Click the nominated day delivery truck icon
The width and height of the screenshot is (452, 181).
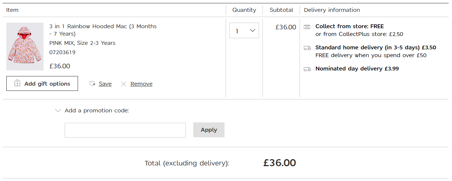(x=307, y=69)
